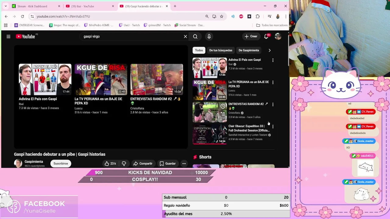Like the video with thumbs up
390x219 pixels.
pos(110,164)
